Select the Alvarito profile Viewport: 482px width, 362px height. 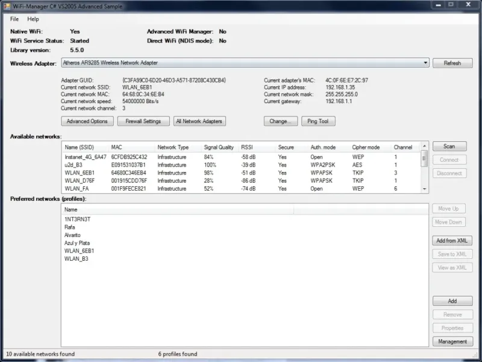(x=72, y=235)
